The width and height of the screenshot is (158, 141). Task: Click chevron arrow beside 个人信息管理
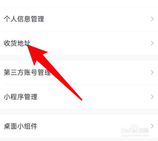coord(152,19)
